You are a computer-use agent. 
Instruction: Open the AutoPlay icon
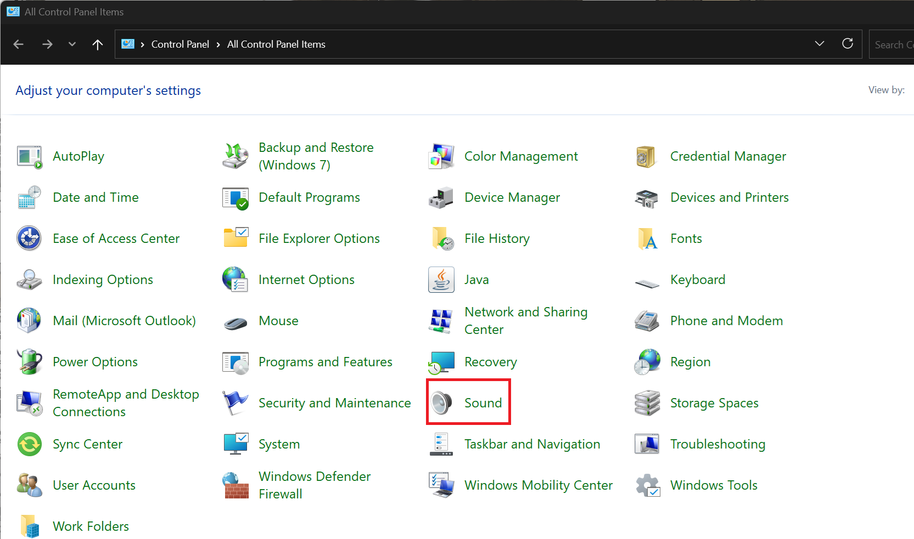[x=30, y=157]
